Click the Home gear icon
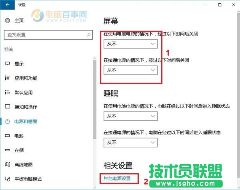Image resolution: width=240 pixels, height=190 pixels. pos(7,20)
